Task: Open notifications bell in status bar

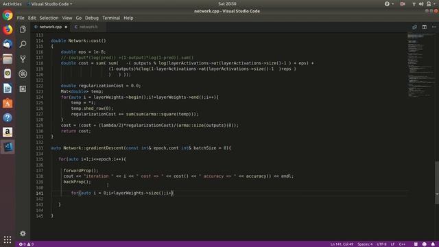Action: point(433,244)
